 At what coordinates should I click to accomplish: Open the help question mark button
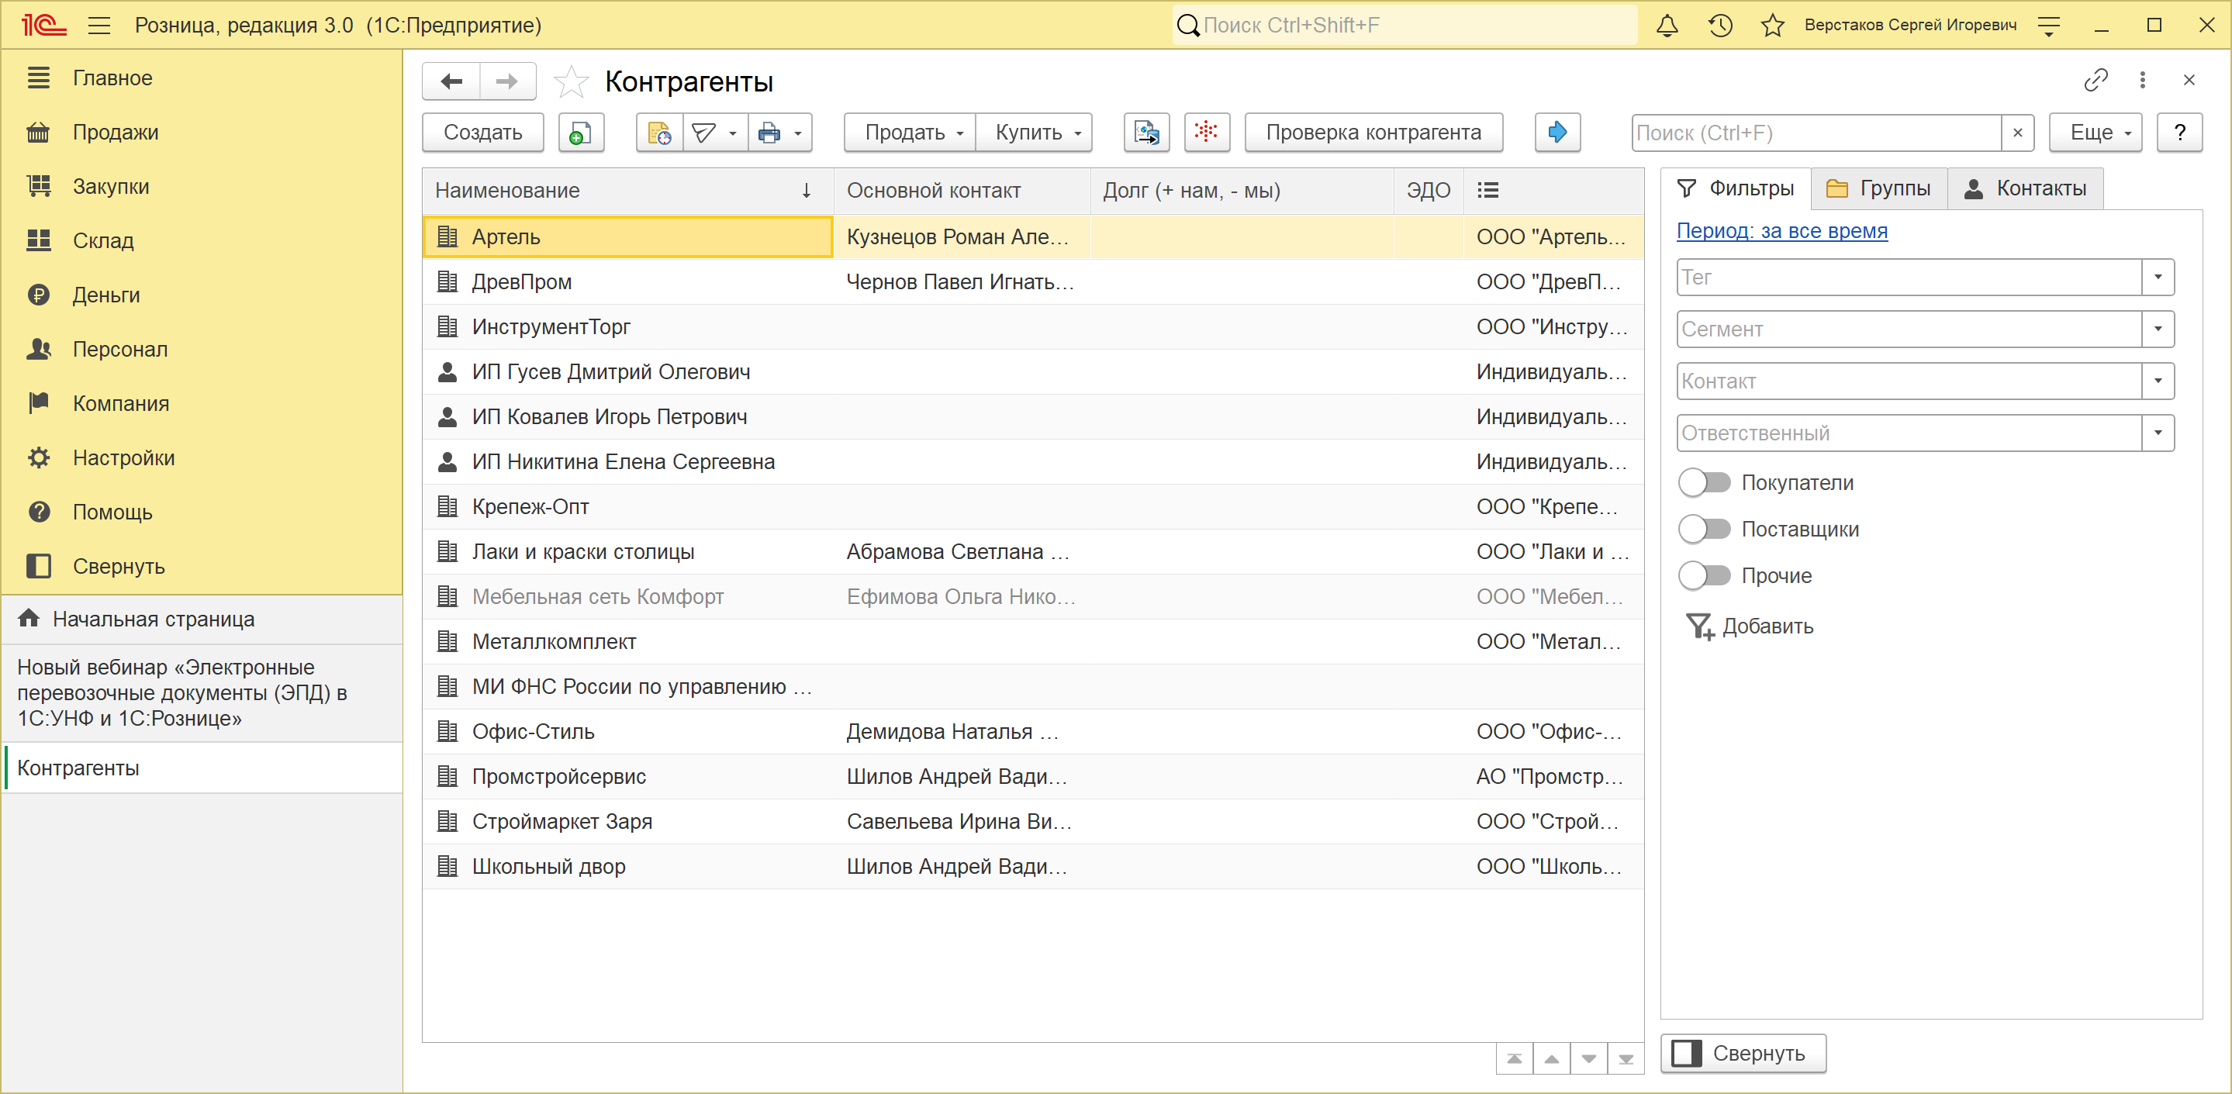2179,133
